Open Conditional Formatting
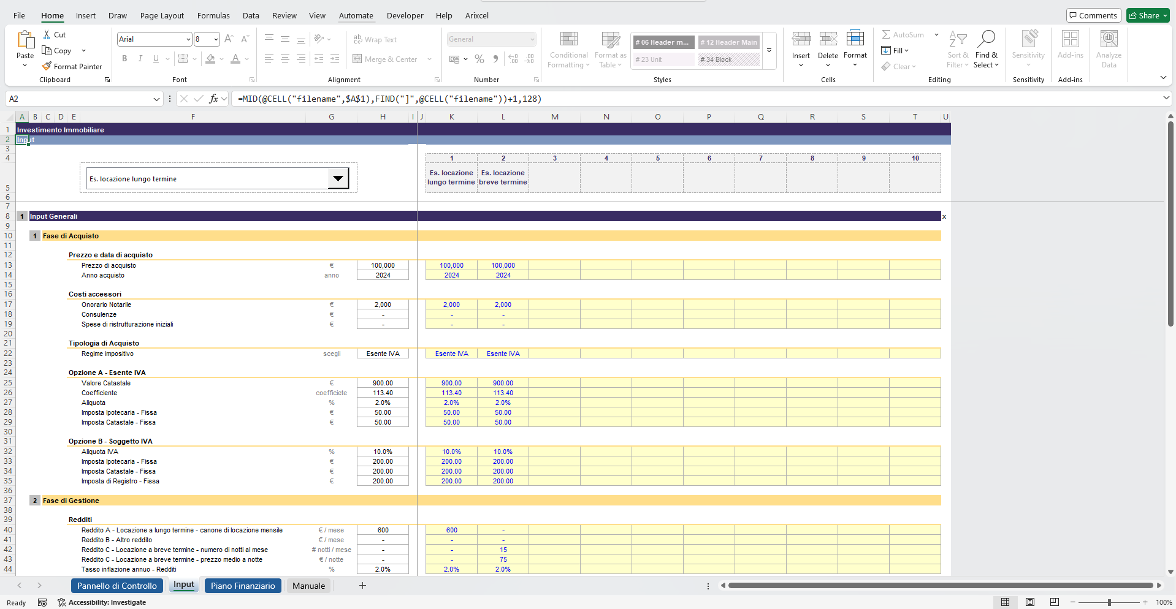This screenshot has height=609, width=1176. [568, 50]
